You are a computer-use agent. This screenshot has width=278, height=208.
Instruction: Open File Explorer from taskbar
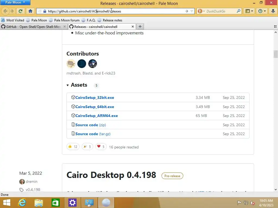(x=39, y=203)
